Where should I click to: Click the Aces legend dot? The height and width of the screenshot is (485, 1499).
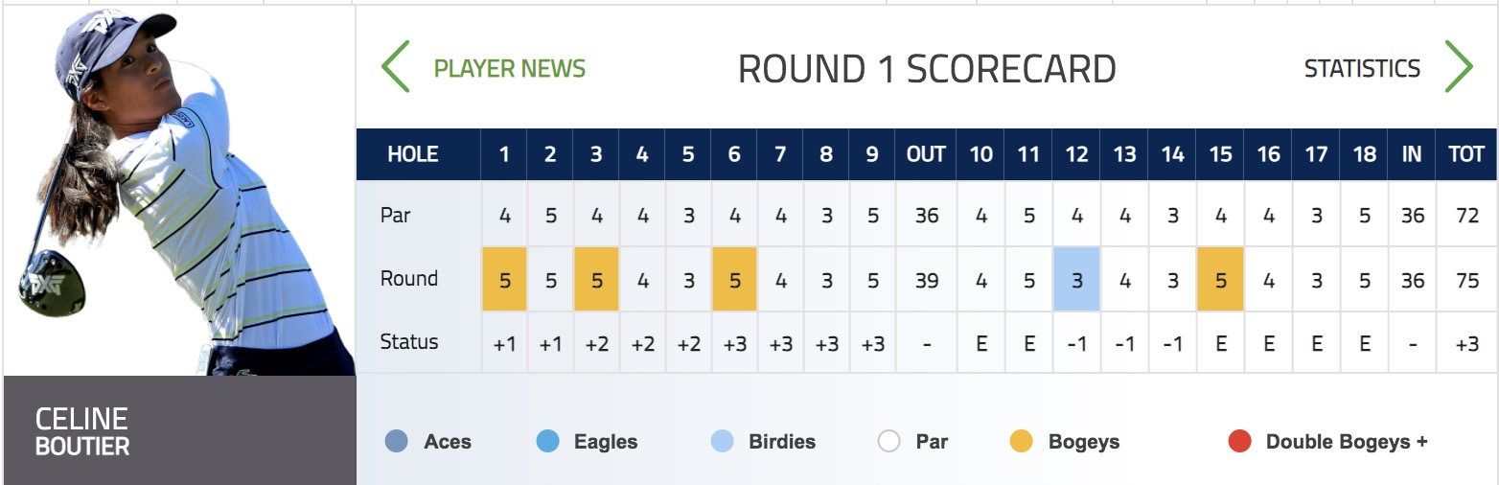tap(396, 441)
